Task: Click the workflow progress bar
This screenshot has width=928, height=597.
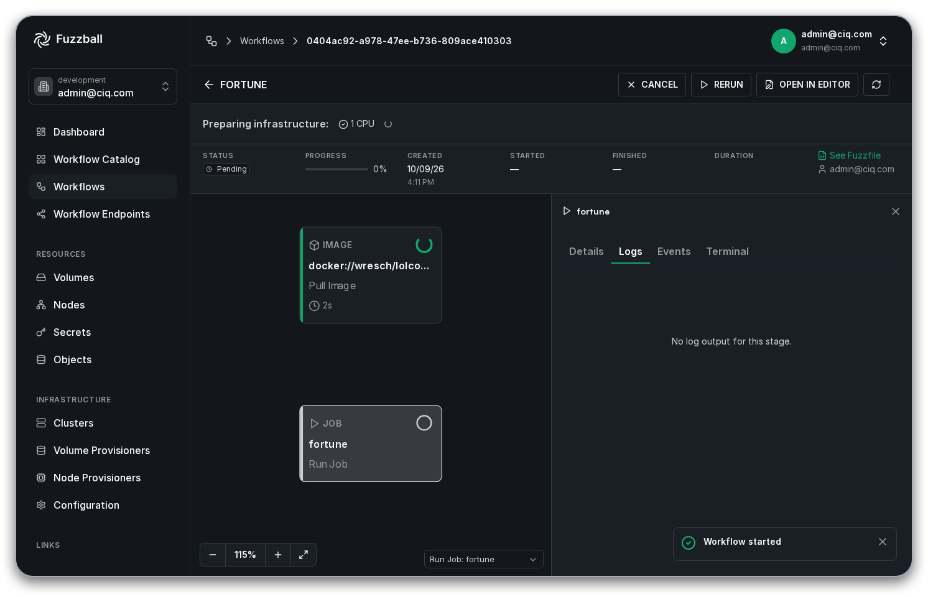Action: point(336,169)
